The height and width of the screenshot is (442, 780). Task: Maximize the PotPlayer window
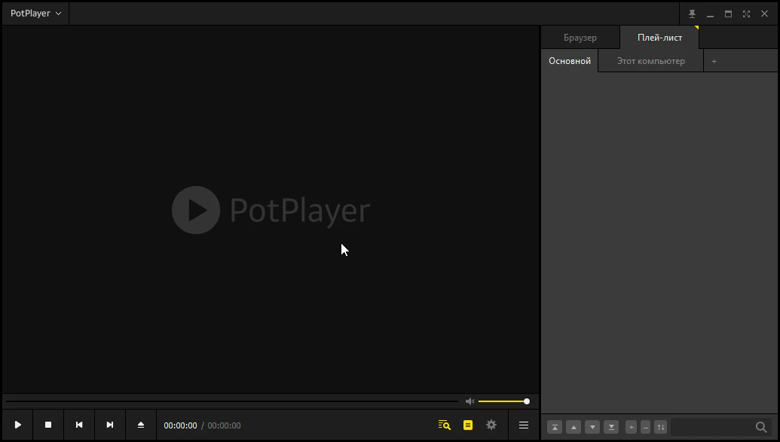728,14
